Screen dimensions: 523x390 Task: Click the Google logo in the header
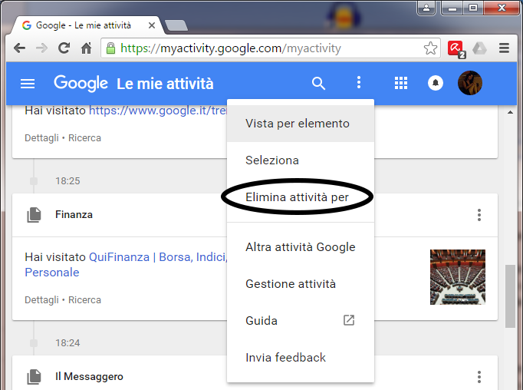pos(81,83)
